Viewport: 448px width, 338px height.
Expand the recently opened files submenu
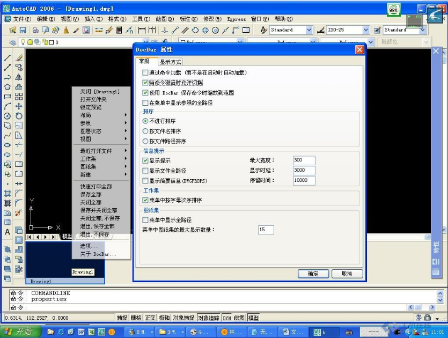pyautogui.click(x=126, y=150)
